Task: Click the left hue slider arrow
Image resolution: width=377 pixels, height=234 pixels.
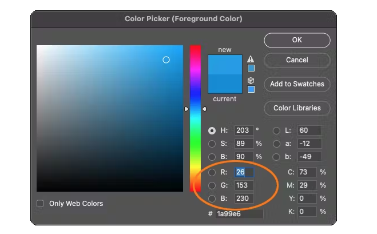Action: 186,109
